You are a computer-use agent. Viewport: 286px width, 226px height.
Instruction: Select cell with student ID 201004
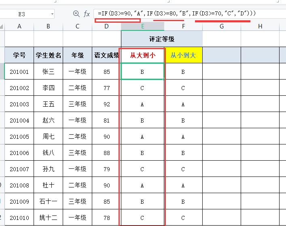click(19, 120)
